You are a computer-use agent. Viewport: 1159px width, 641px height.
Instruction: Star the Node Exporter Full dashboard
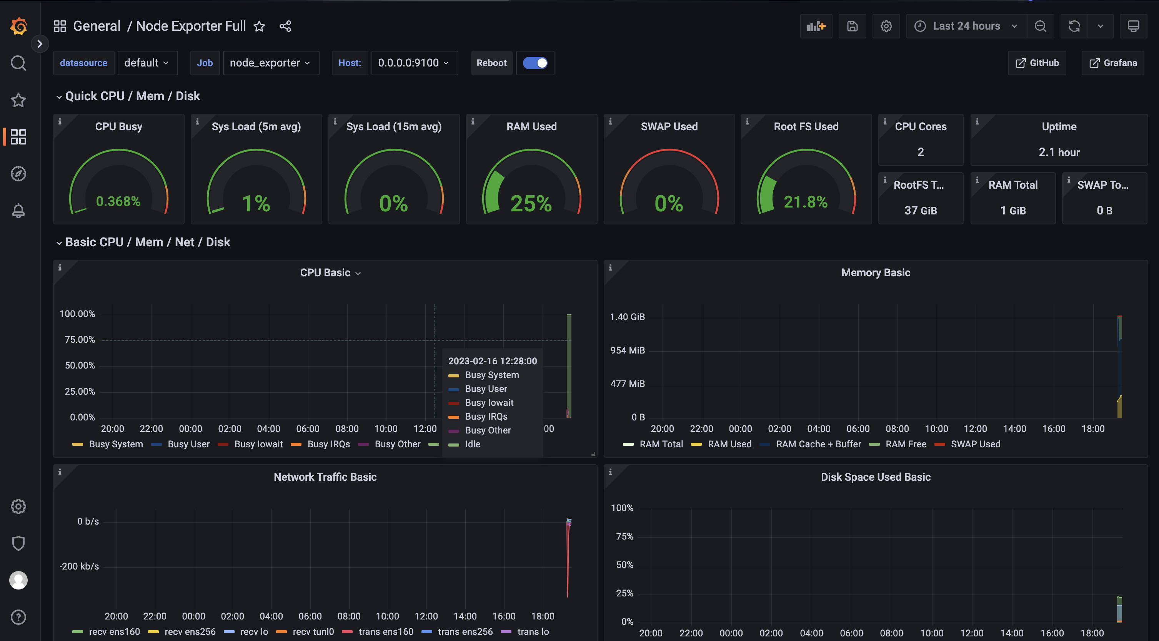pos(259,26)
